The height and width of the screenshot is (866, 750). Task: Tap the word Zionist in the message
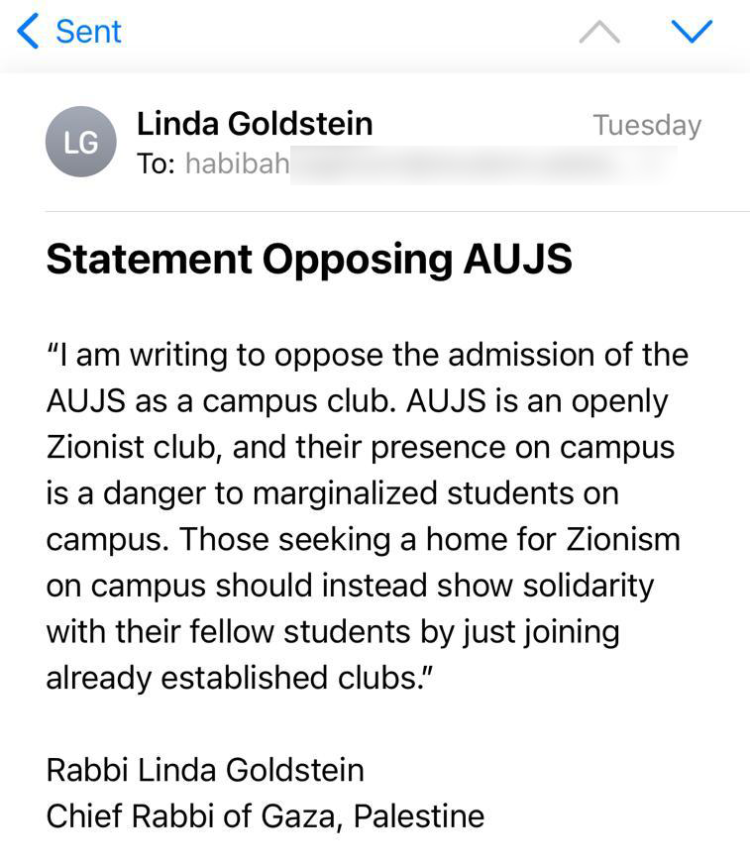click(x=95, y=447)
